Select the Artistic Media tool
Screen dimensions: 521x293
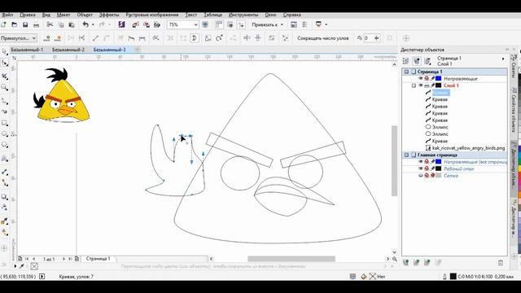coord(4,112)
